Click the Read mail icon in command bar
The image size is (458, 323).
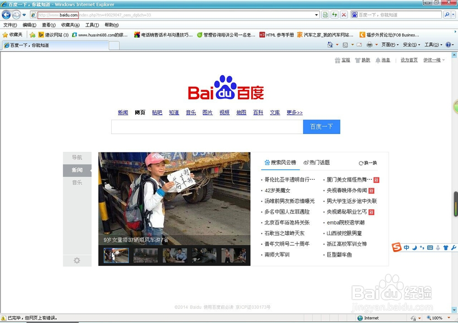(x=359, y=45)
